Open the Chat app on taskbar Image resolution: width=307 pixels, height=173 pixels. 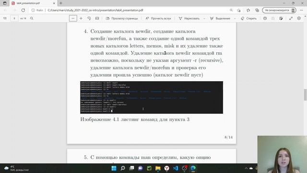(x=141, y=168)
